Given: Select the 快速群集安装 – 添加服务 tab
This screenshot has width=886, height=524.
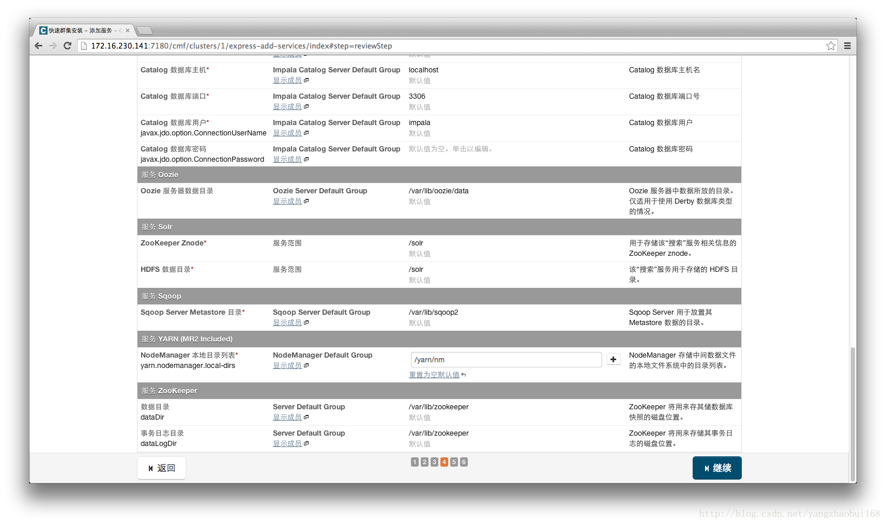Looking at the screenshot, I should [83, 30].
